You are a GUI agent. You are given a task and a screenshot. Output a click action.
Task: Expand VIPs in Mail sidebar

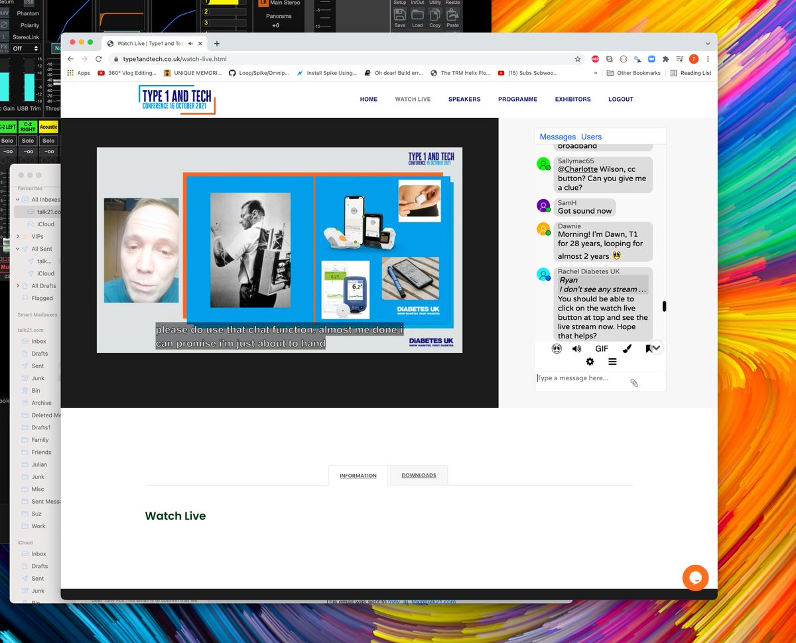tap(18, 236)
